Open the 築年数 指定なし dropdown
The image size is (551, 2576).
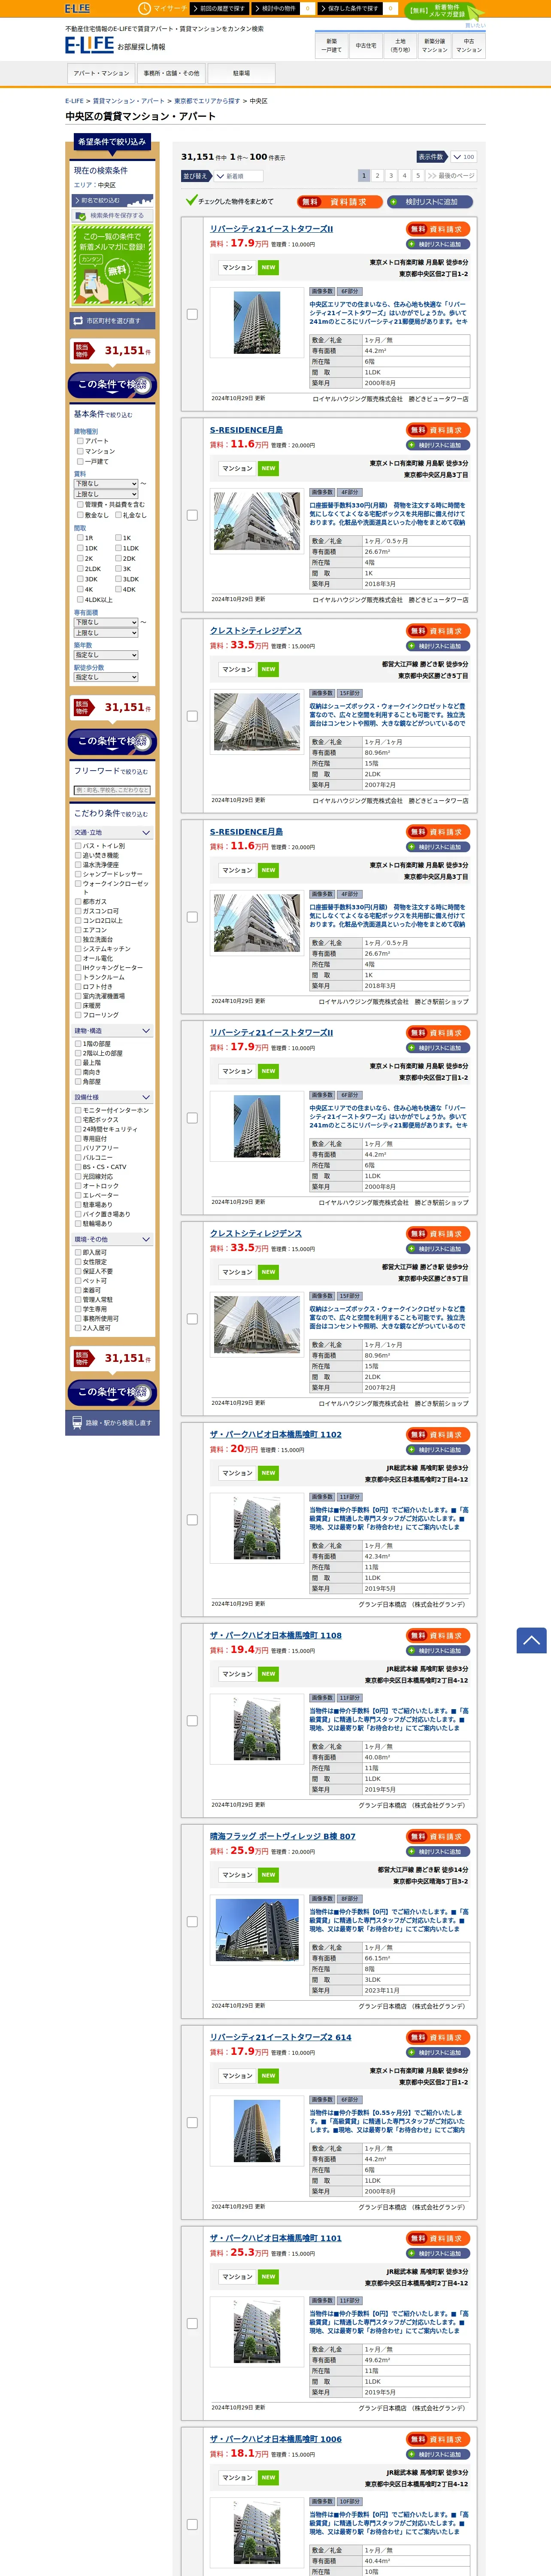pyautogui.click(x=106, y=655)
